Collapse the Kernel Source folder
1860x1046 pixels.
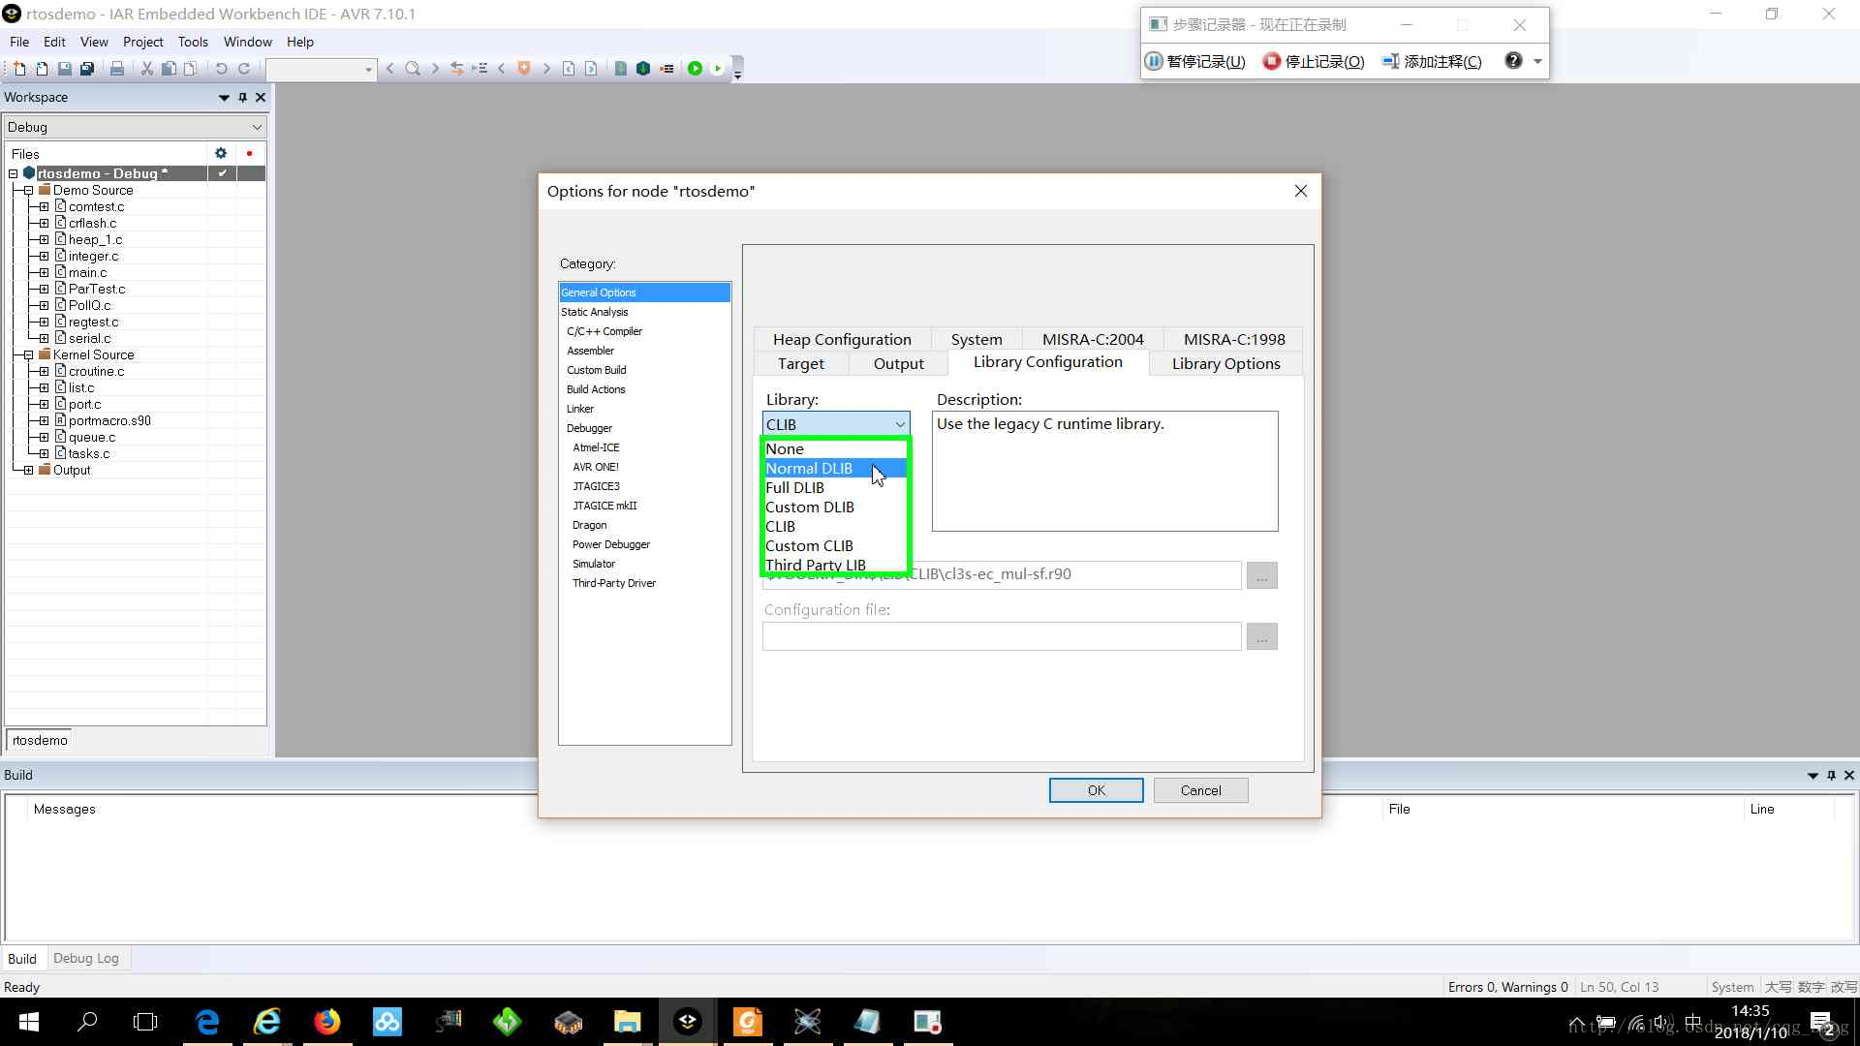(29, 355)
